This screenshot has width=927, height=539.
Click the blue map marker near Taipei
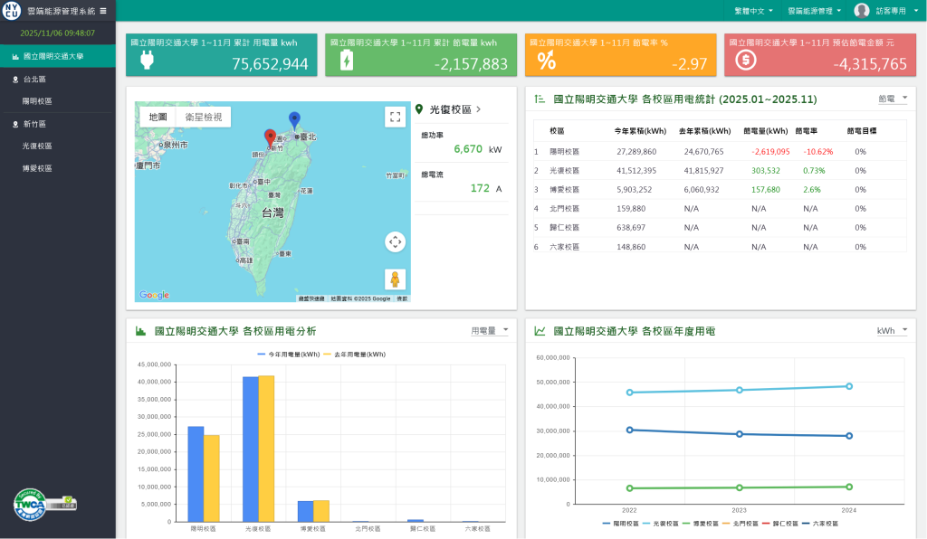point(294,119)
